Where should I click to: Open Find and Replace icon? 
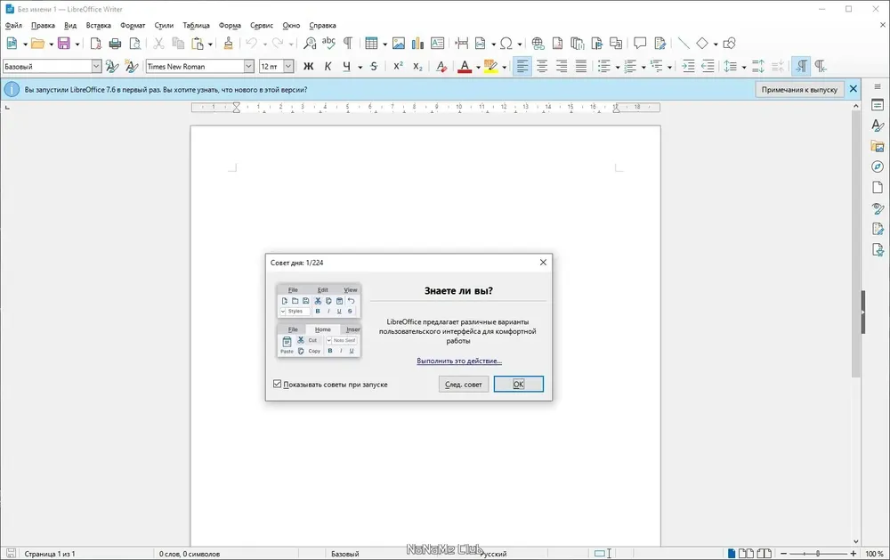click(x=310, y=43)
